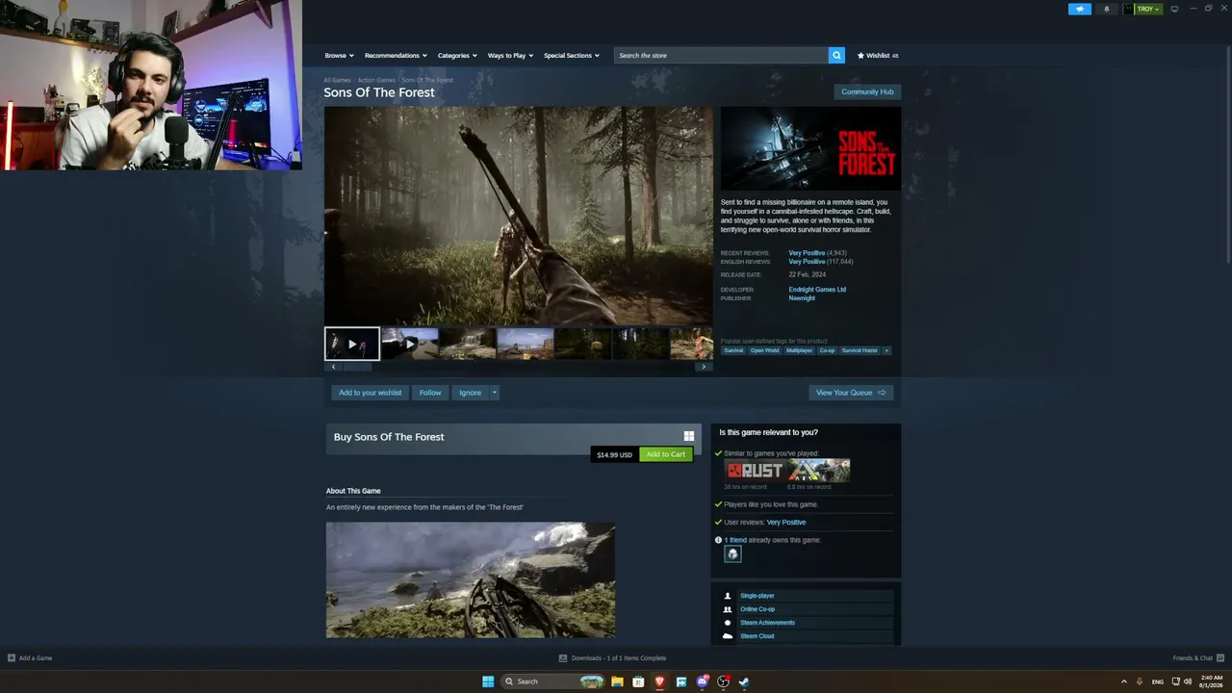1232x693 pixels.
Task: Switch to Big Picture mode icon
Action: tap(1174, 9)
